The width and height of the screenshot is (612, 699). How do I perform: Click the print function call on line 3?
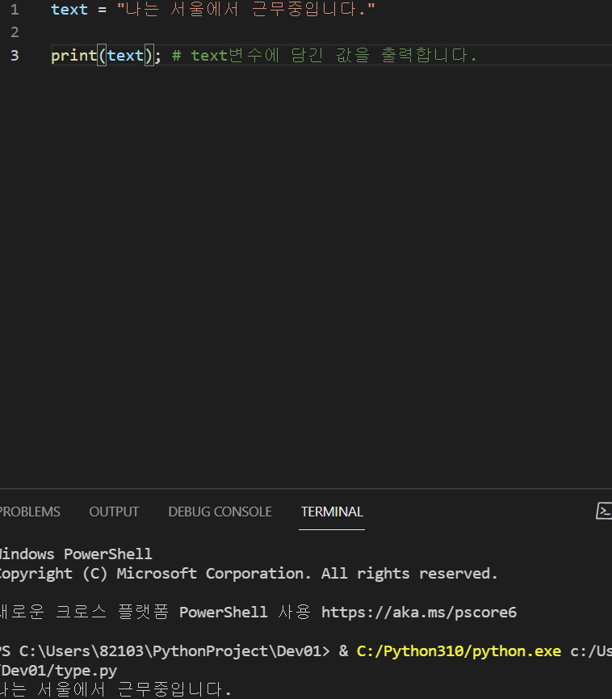tap(74, 56)
